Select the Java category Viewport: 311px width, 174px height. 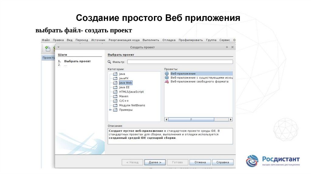(122, 74)
